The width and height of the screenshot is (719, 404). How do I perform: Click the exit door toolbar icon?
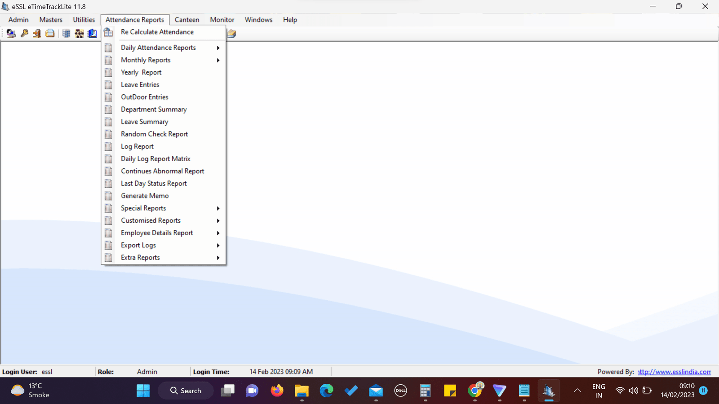37,33
